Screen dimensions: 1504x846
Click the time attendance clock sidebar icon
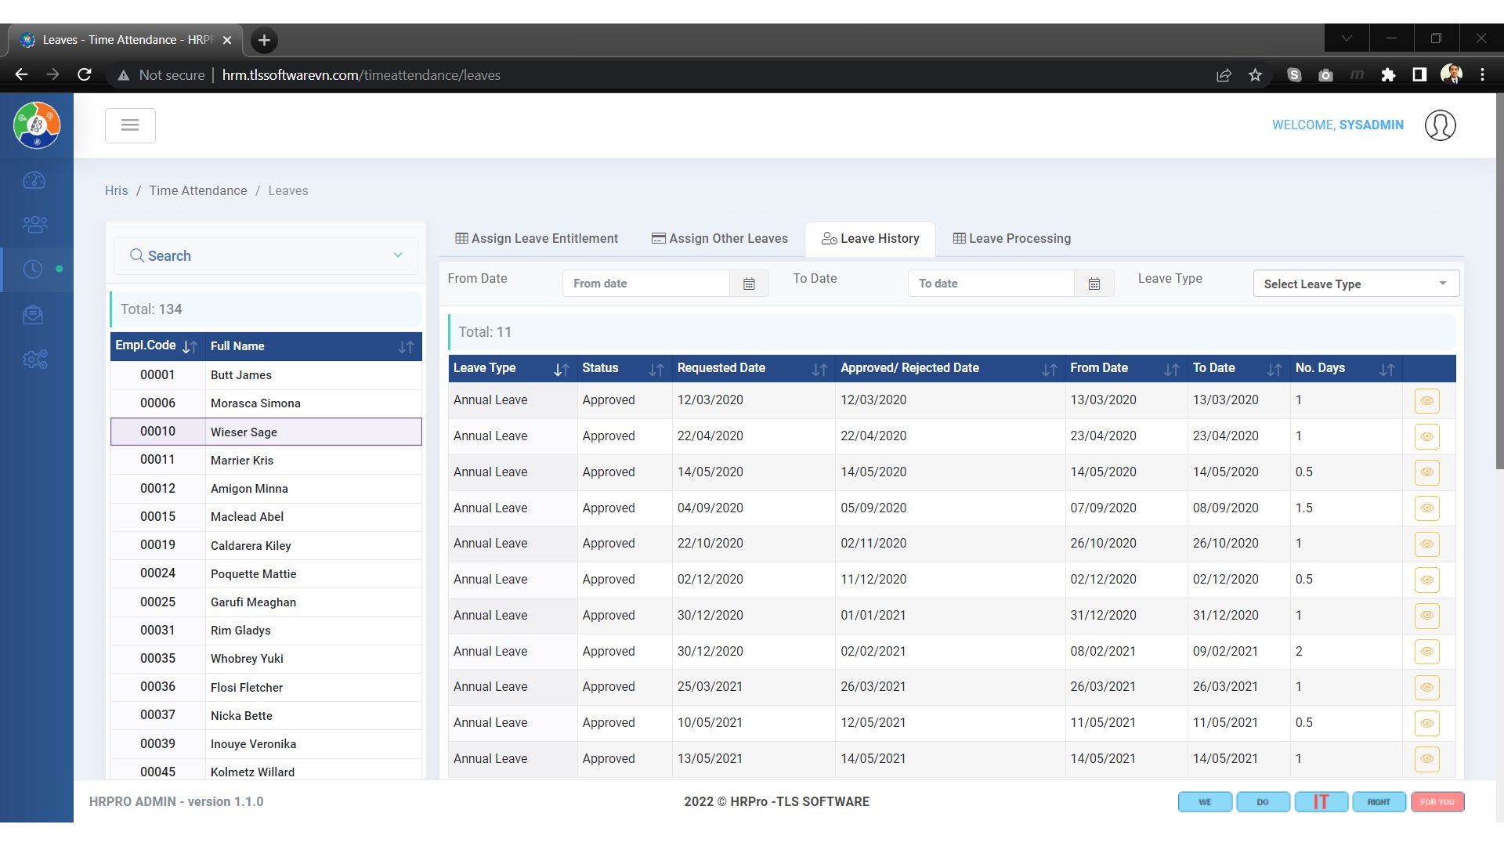coord(33,269)
